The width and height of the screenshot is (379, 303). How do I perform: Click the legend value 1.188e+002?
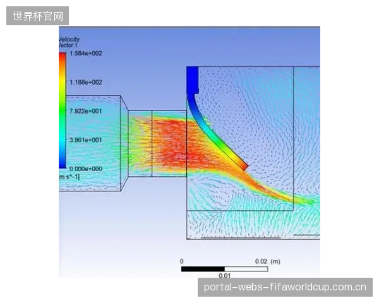(86, 82)
